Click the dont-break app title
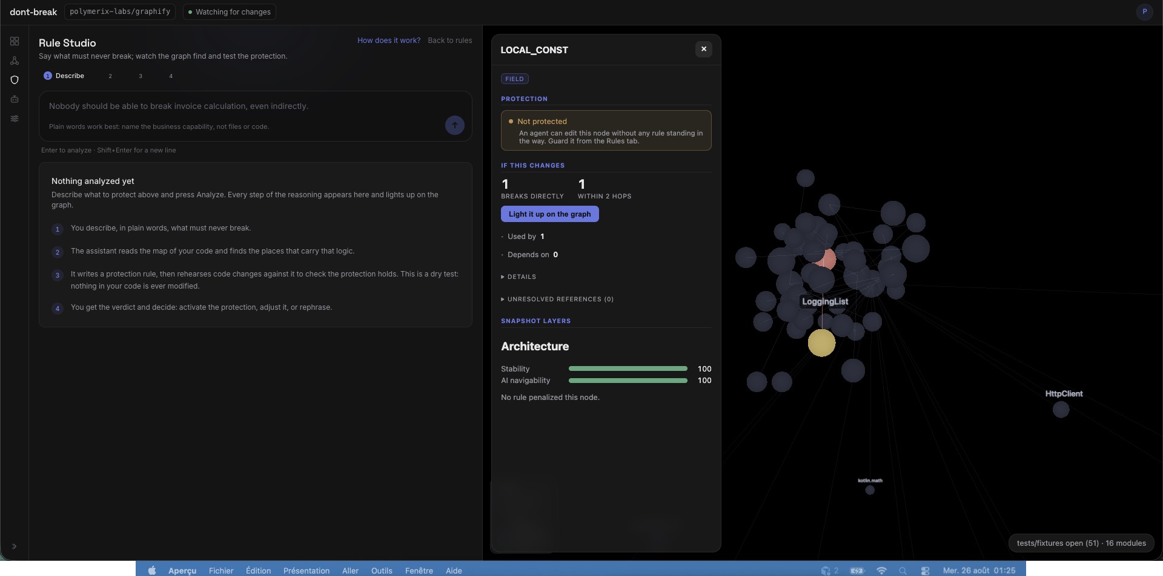This screenshot has height=576, width=1163. 33,11
